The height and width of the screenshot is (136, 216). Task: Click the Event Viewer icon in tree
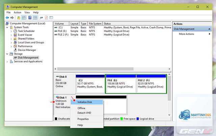(x=15, y=35)
